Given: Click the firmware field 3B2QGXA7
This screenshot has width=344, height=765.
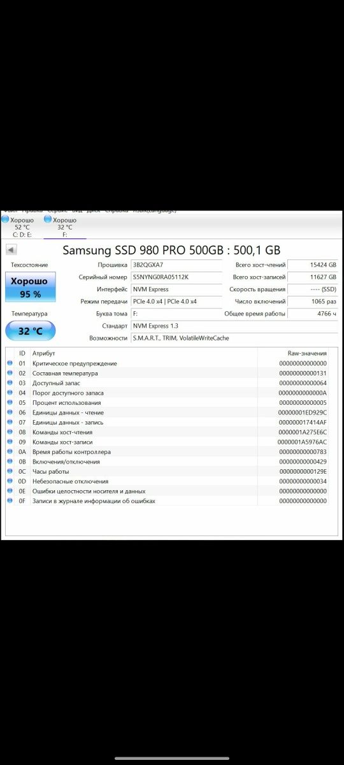Looking at the screenshot, I should tap(176, 265).
